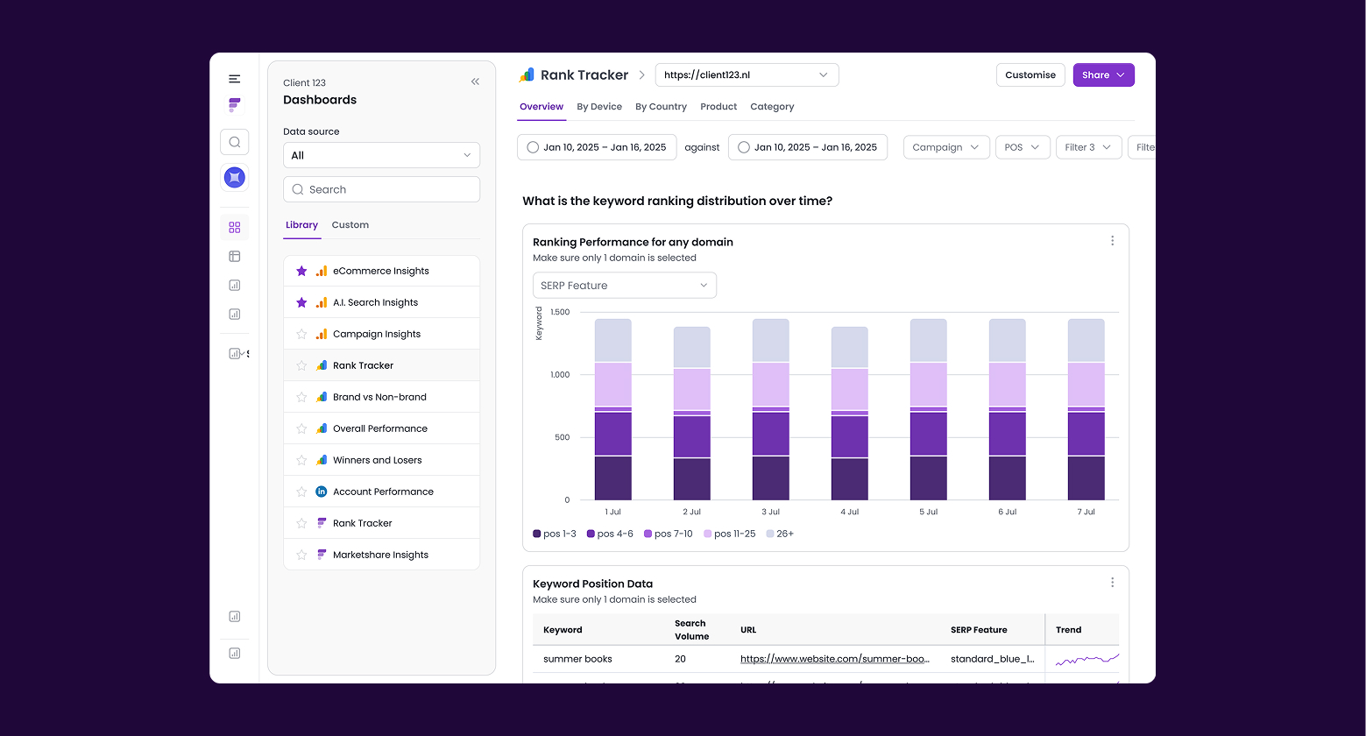Open the summer books URL link
This screenshot has width=1366, height=736.
tap(835, 658)
